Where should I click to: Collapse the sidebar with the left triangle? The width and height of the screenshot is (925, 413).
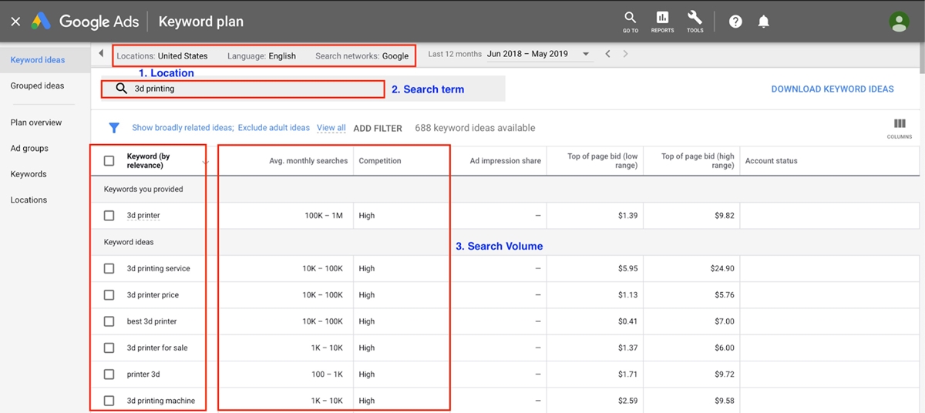102,54
